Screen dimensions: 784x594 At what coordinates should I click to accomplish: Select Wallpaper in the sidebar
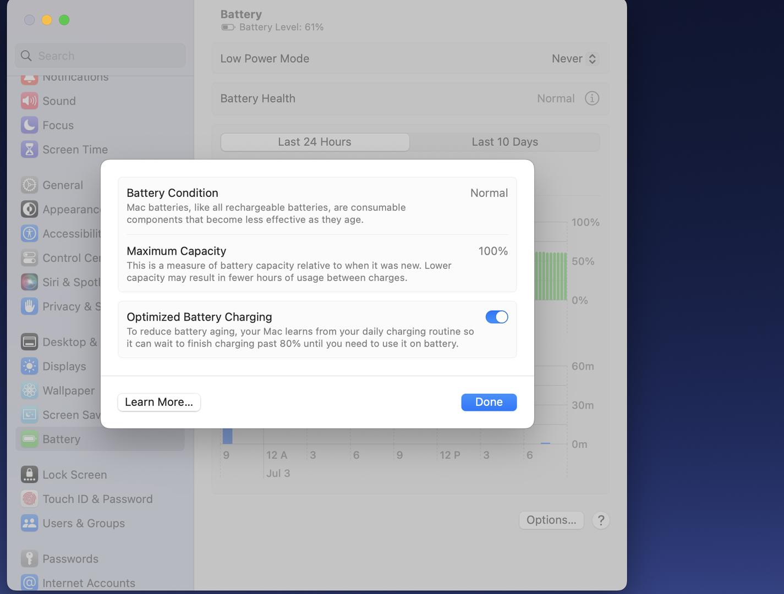click(68, 391)
